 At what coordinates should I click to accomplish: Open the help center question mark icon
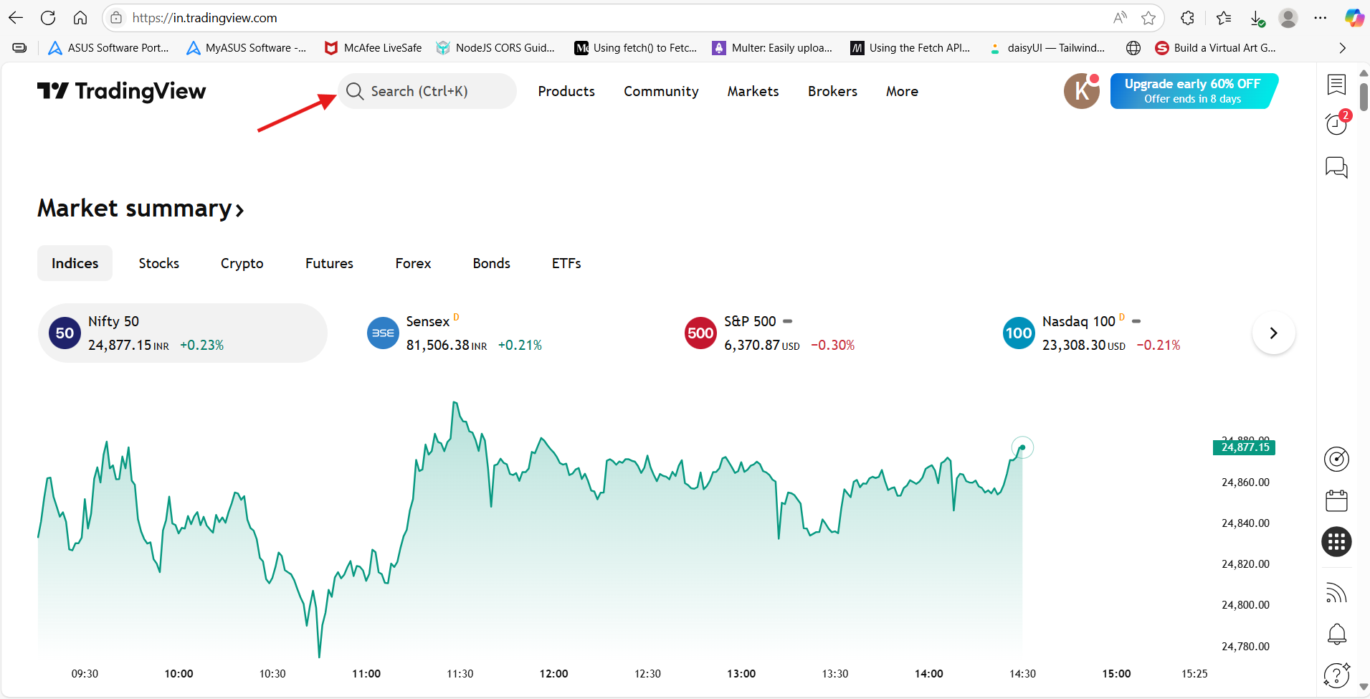coord(1336,675)
